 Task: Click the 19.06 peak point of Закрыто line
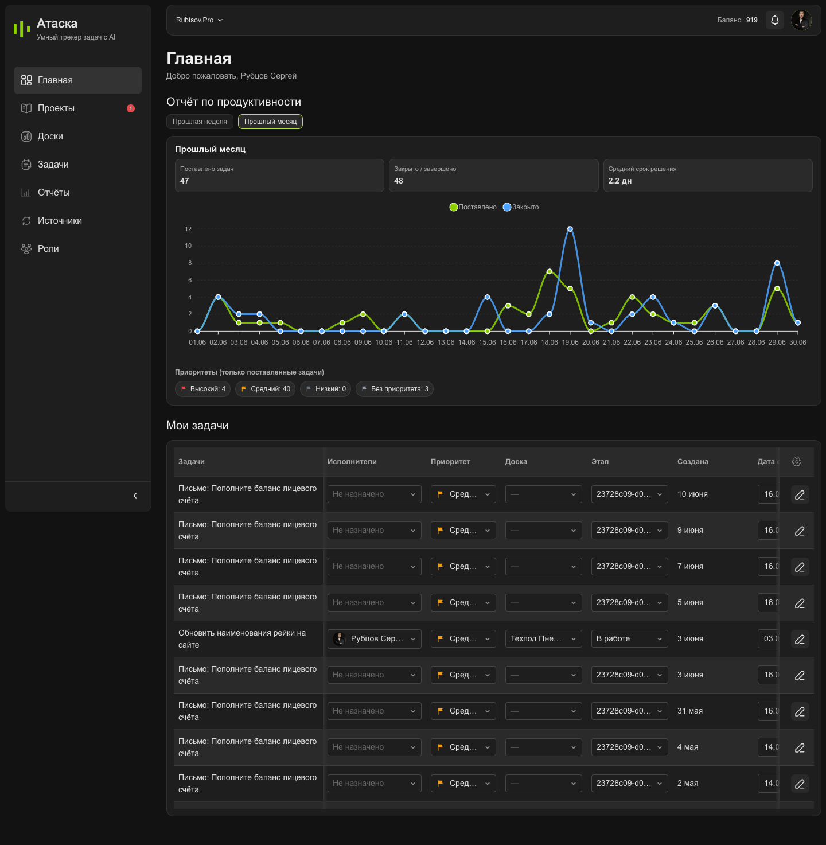[570, 229]
